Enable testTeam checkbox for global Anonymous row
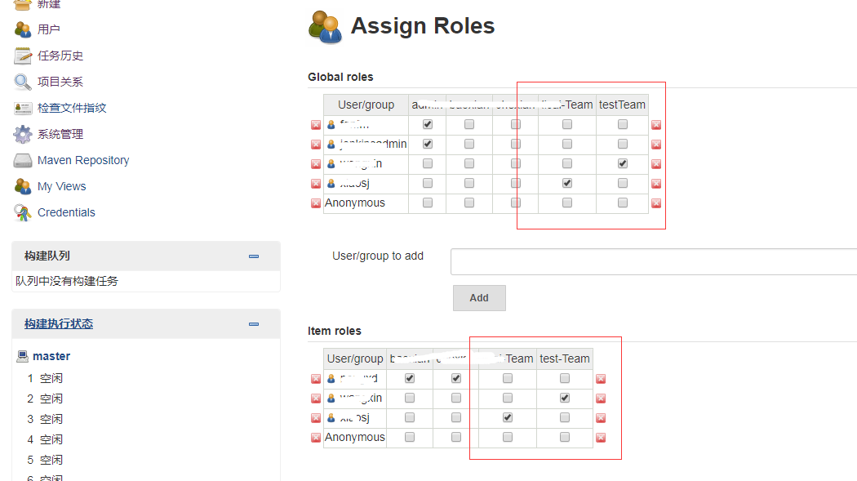The width and height of the screenshot is (857, 481). click(x=623, y=203)
